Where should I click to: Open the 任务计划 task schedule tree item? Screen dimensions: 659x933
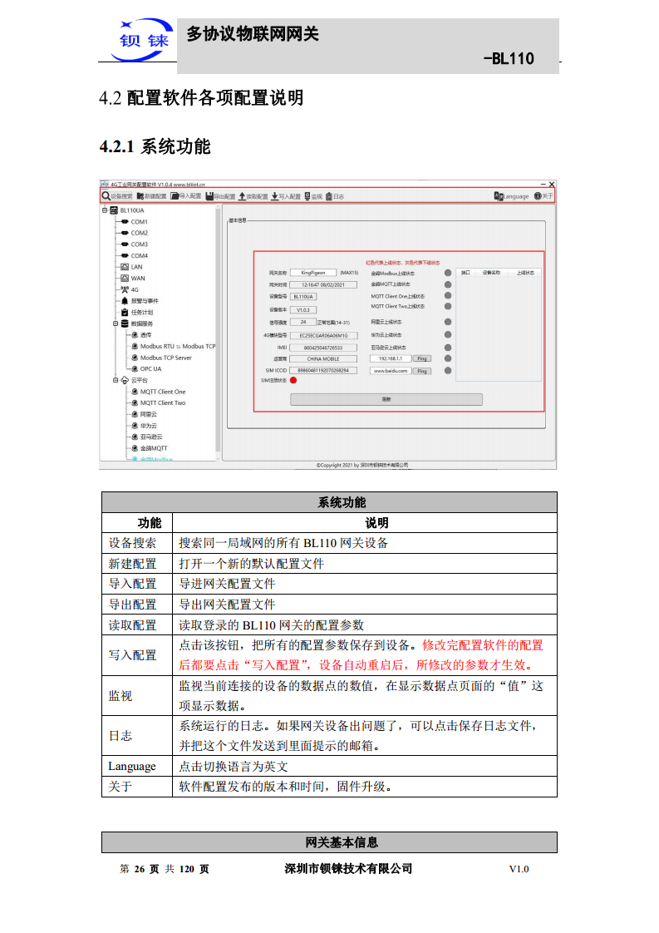(137, 313)
